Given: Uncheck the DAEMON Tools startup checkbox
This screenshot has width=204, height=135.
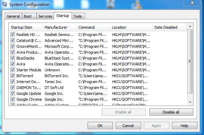Looking at the screenshot, I should [x=13, y=88].
